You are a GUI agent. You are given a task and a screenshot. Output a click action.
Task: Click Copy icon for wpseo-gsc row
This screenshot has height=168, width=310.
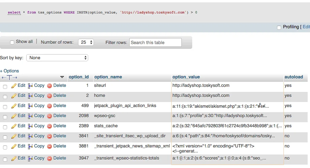(x=30, y=116)
